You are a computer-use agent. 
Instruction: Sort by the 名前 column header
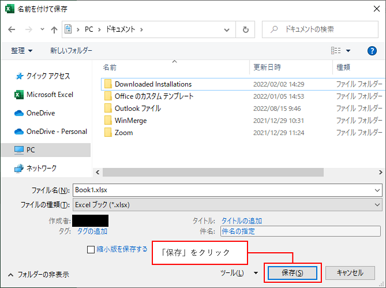coord(110,67)
